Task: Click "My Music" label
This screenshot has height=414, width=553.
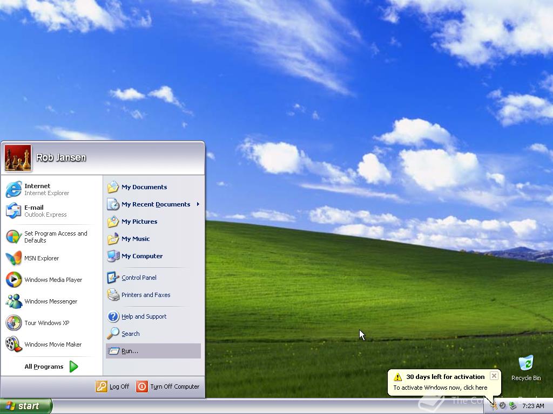Action: coord(136,239)
